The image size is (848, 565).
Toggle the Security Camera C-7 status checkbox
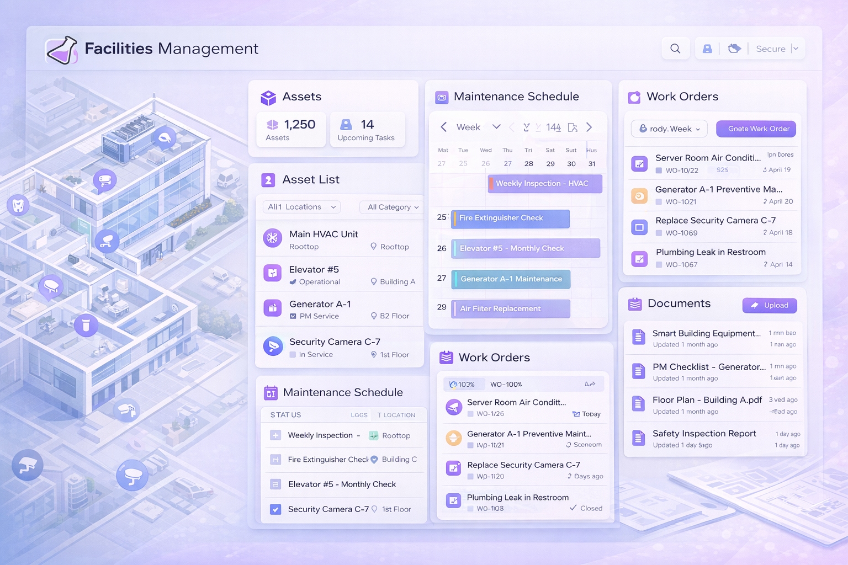pyautogui.click(x=275, y=509)
